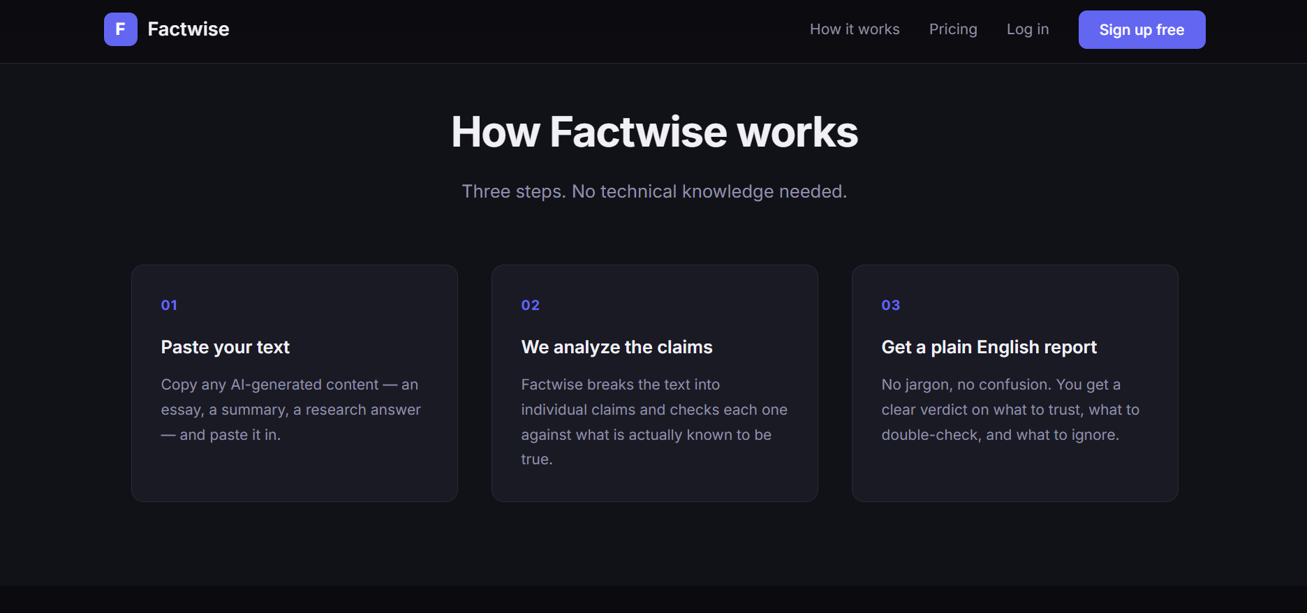Viewport: 1307px width, 613px height.
Task: Select the No jargon, no confusion paragraph
Action: (x=1010, y=410)
